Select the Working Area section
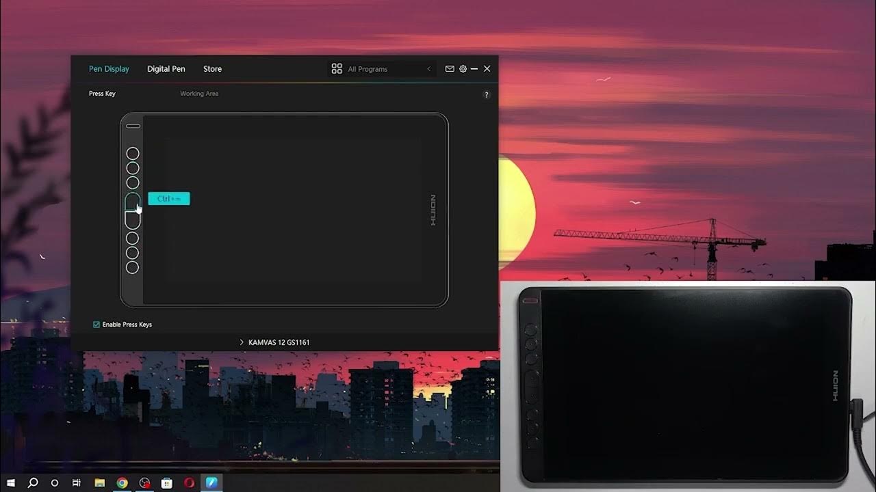The image size is (876, 492). click(x=200, y=94)
